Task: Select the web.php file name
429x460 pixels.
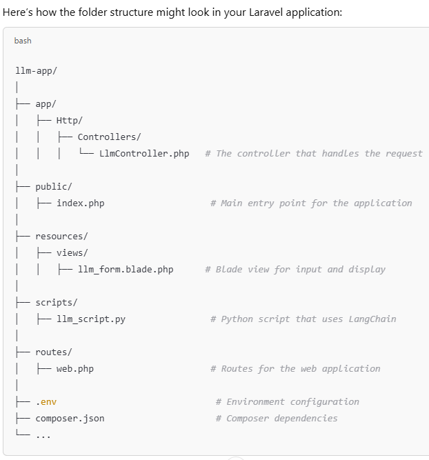Action: (75, 369)
